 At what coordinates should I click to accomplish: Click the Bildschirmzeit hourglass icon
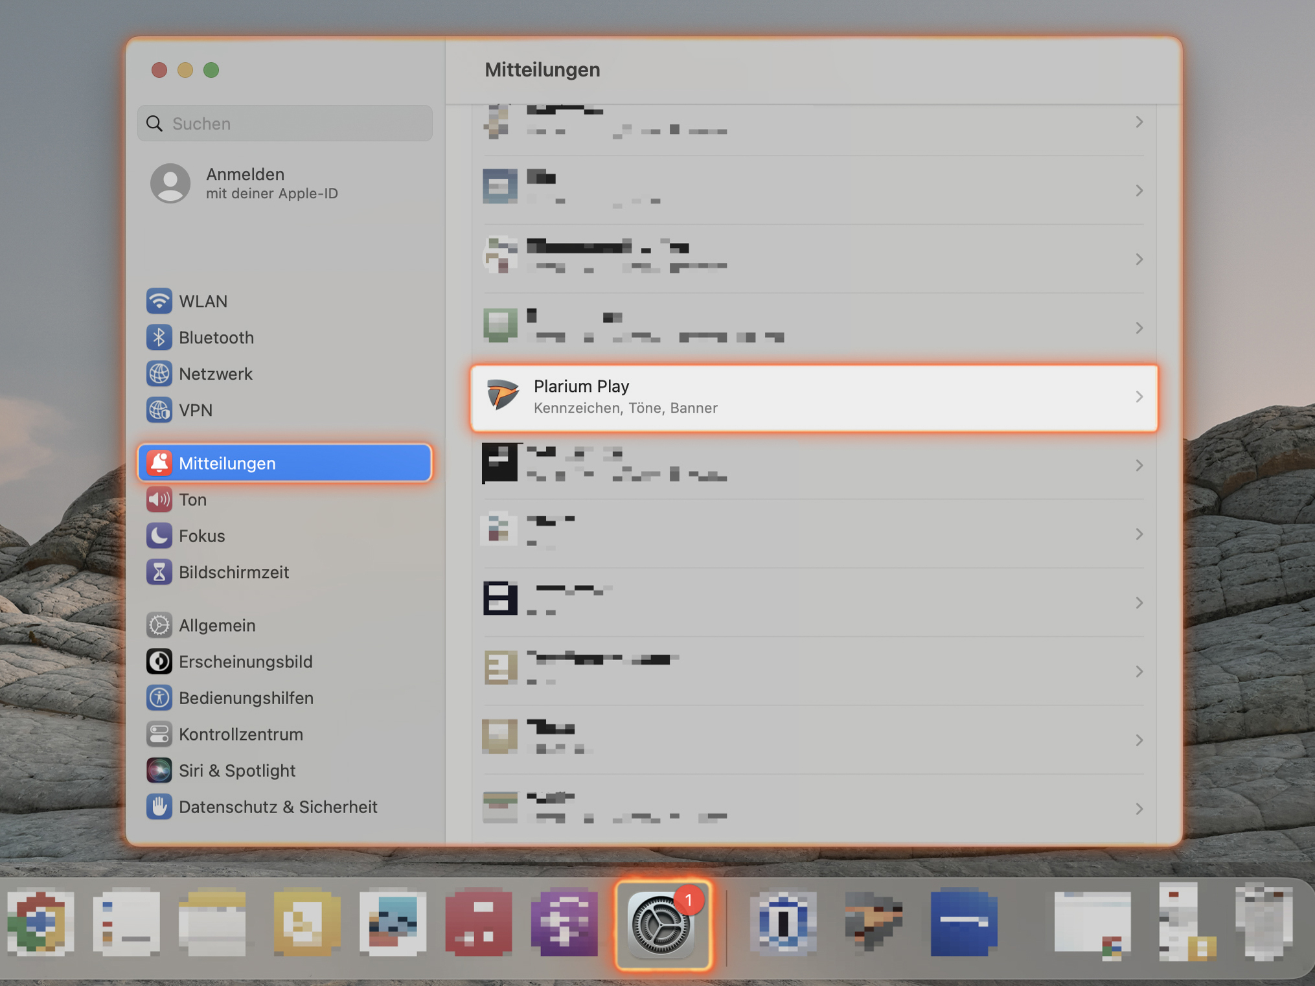(159, 572)
